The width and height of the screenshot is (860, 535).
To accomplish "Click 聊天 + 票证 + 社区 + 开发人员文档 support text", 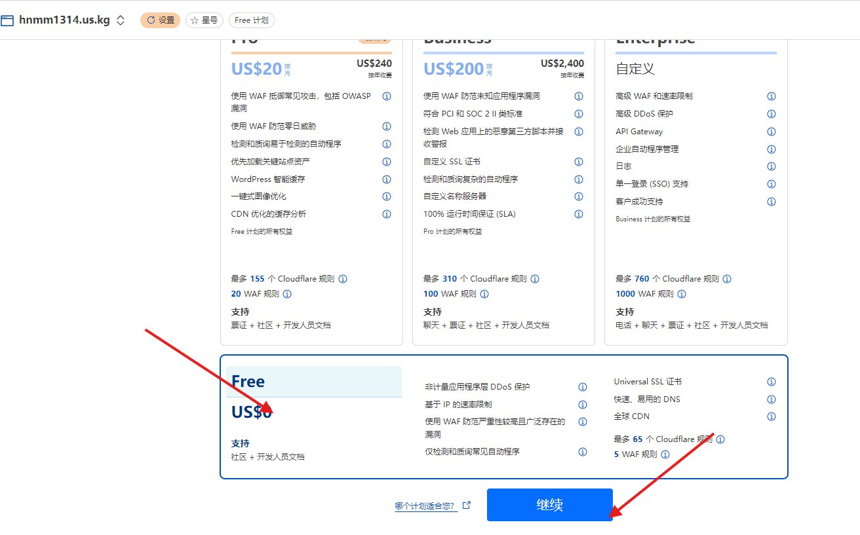I will (x=486, y=325).
